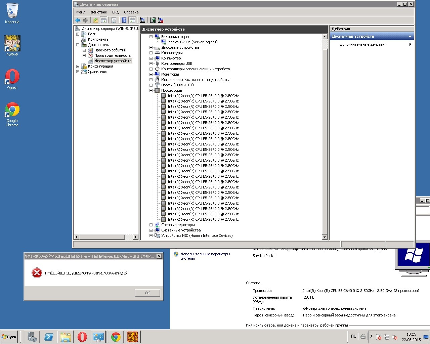The width and height of the screenshot is (430, 344).
Task: Collapse the Видеоадаптеры category
Action: pyautogui.click(x=151, y=37)
